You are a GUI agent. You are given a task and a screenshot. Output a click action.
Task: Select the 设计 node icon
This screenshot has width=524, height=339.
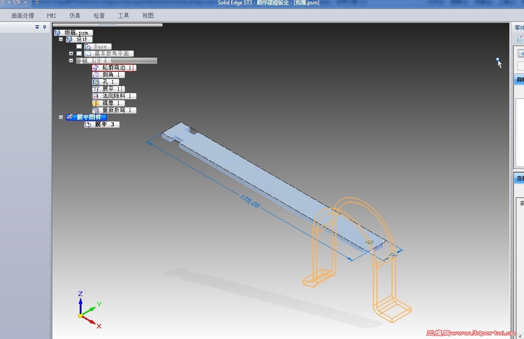pos(70,39)
